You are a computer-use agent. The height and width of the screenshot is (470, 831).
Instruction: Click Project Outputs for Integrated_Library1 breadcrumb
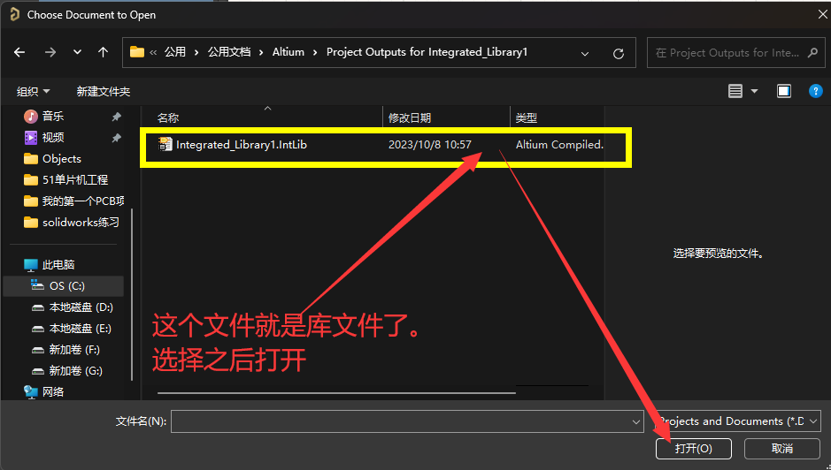(x=427, y=52)
